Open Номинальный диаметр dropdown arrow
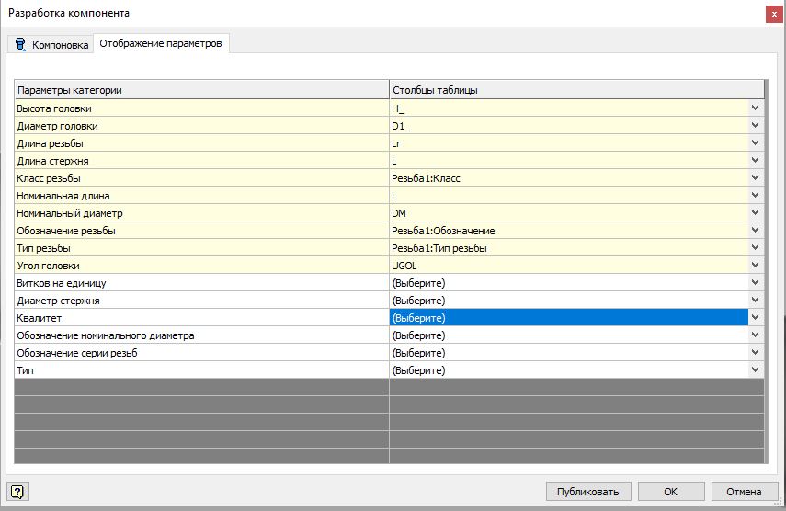This screenshot has height=511, width=786. [x=755, y=213]
